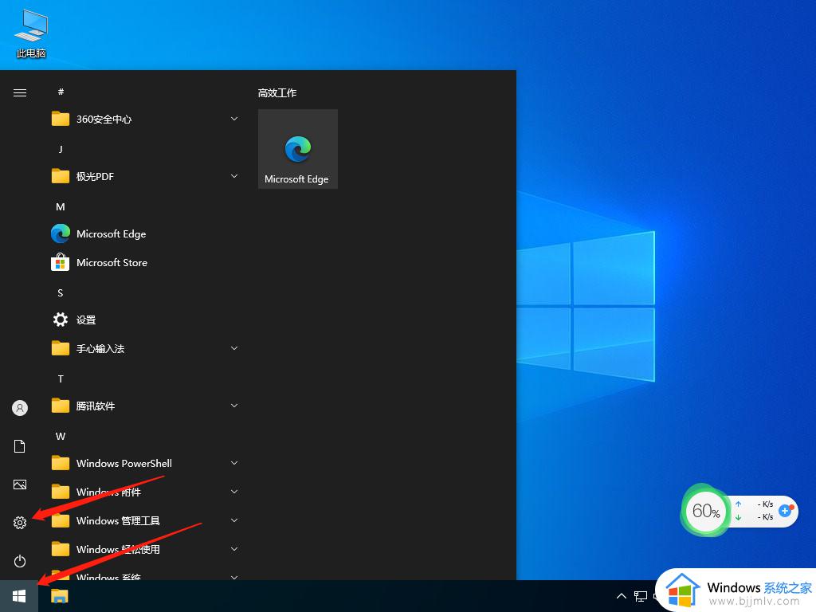Launch Microsoft Store from the app list
The image size is (816, 612).
(143, 262)
